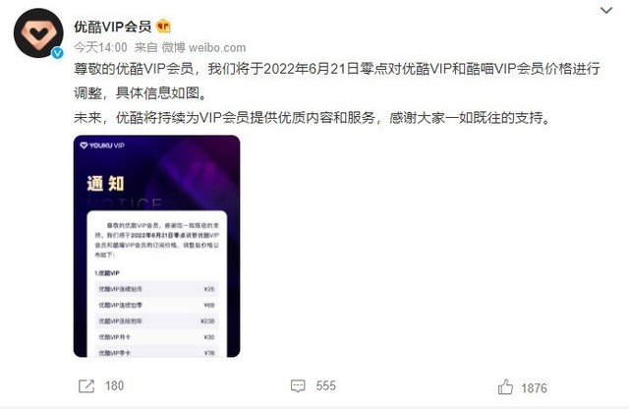Click the YOUKU VIP logo in image
This screenshot has height=409, width=629.
pyautogui.click(x=102, y=146)
